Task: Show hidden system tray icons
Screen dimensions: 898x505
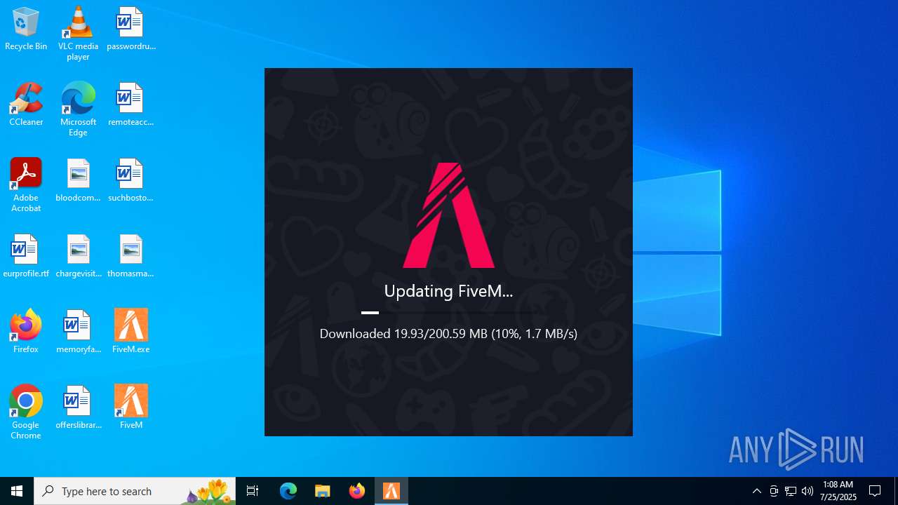Action: [x=757, y=491]
